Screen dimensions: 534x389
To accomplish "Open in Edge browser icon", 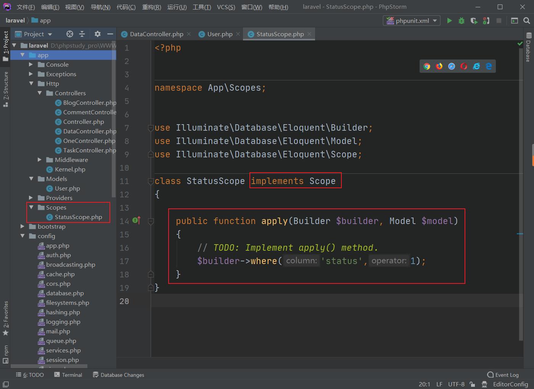I will click(x=489, y=66).
